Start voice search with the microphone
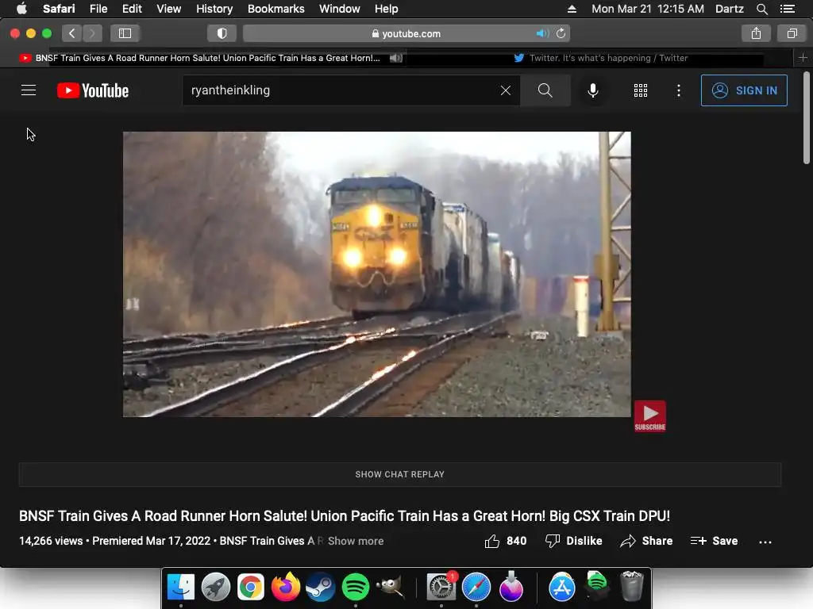The width and height of the screenshot is (813, 609). coord(592,90)
